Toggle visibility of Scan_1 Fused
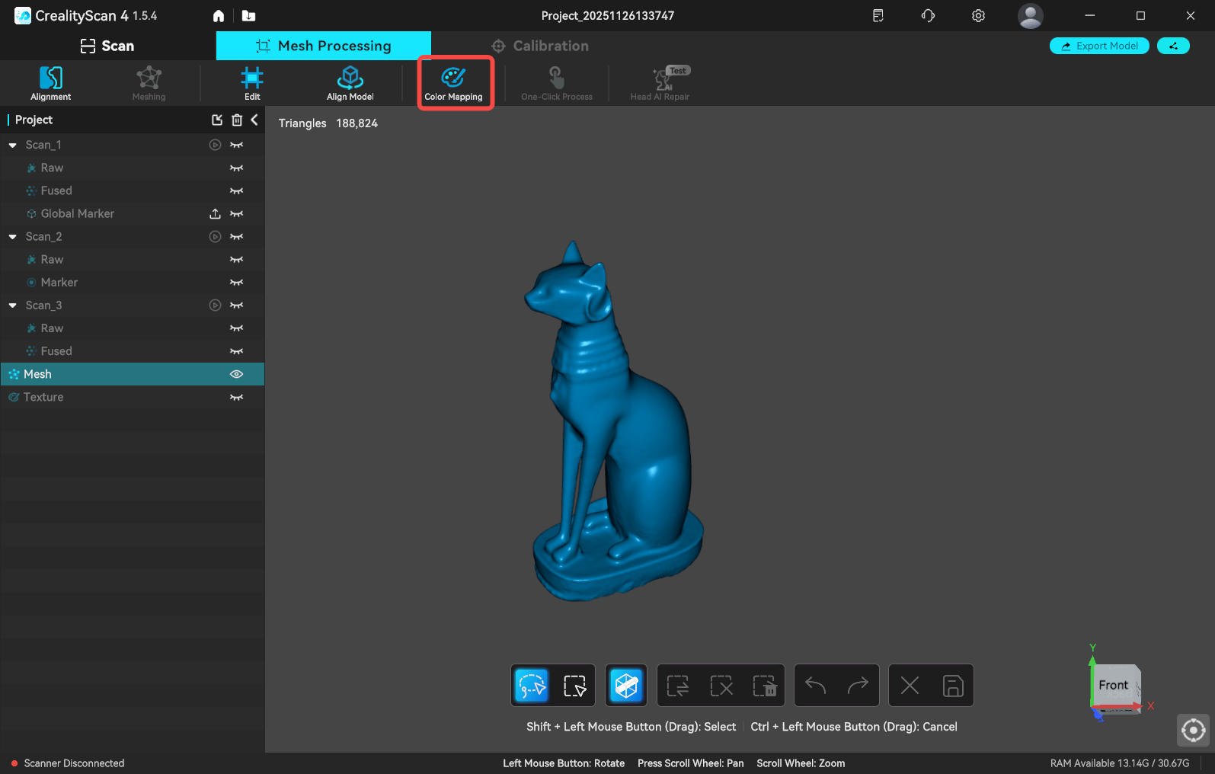1215x774 pixels. (237, 191)
